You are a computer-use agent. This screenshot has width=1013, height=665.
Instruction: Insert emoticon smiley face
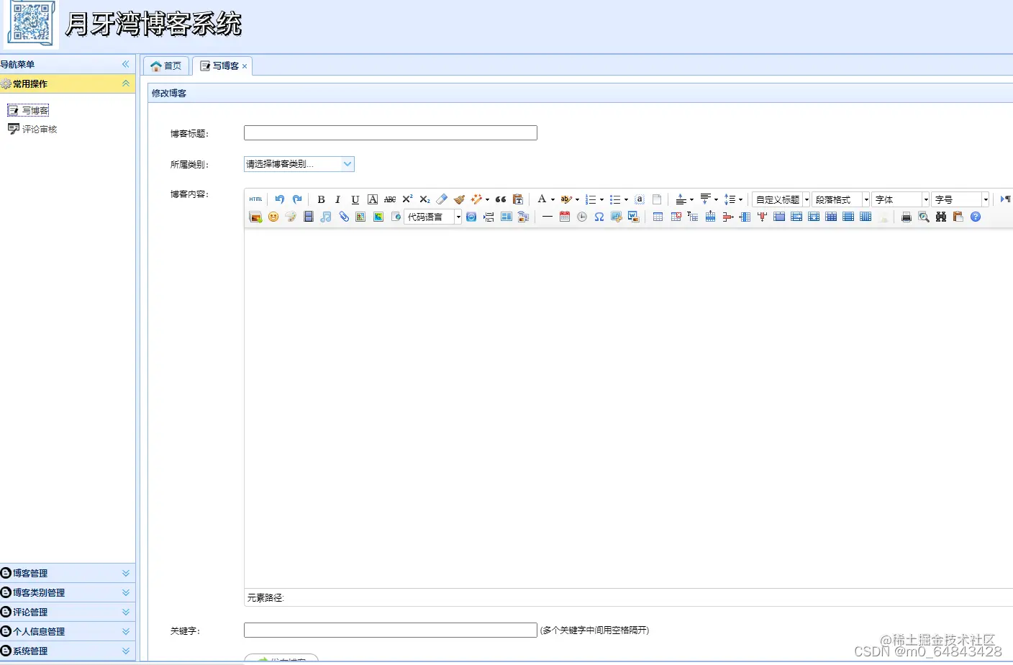(x=273, y=217)
